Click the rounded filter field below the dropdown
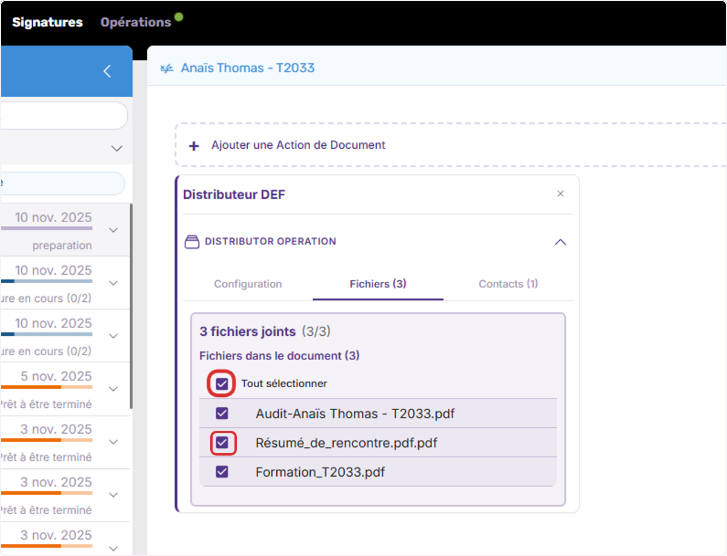Screen dimensions: 727x556 [62, 183]
